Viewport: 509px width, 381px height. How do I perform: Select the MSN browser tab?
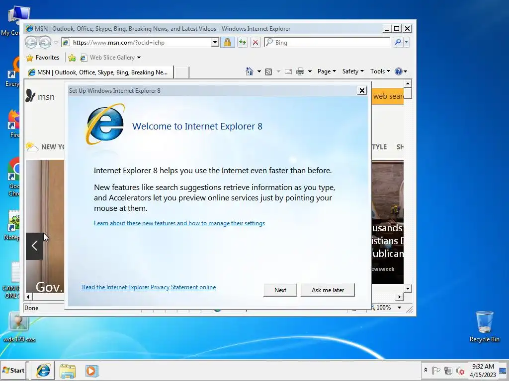pyautogui.click(x=99, y=72)
